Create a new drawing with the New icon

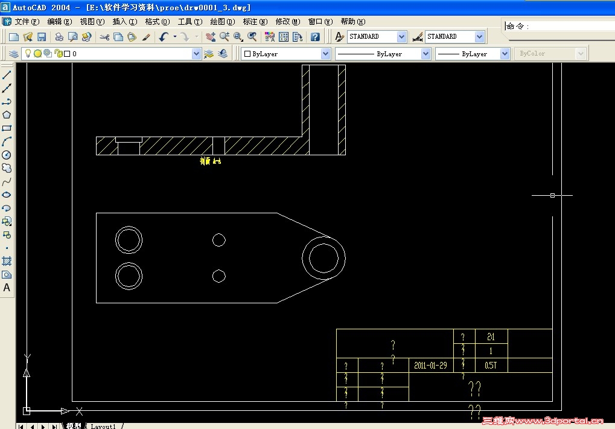click(14, 37)
